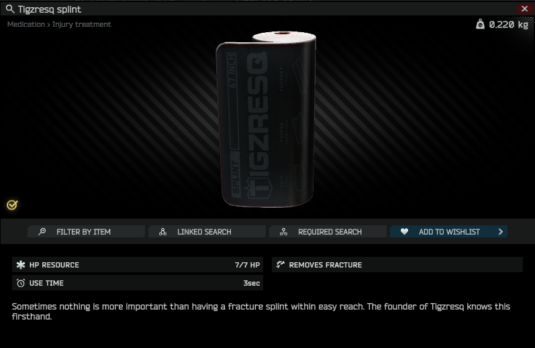The image size is (535, 348).
Task: Click the weight kettlebell icon
Action: tap(480, 24)
